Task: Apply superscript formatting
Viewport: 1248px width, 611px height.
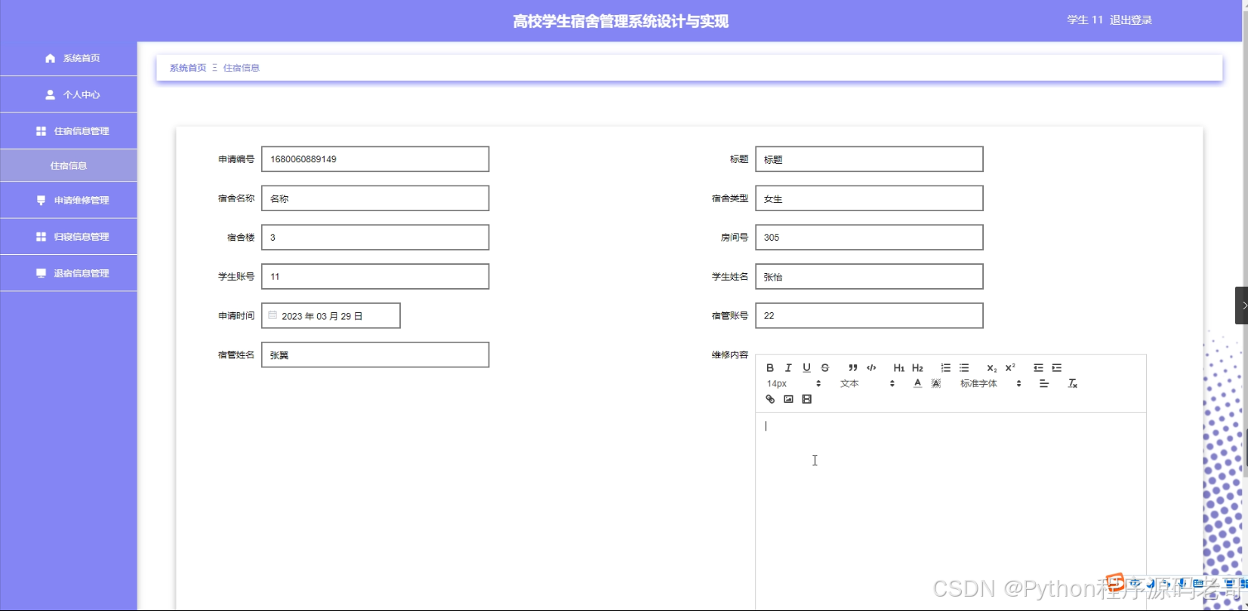Action: (x=1010, y=368)
